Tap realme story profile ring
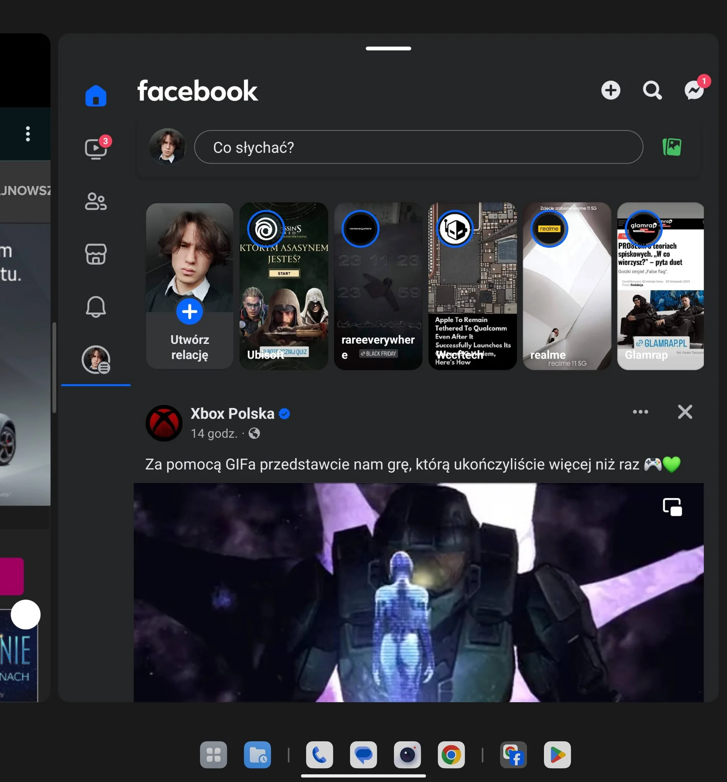Image resolution: width=727 pixels, height=782 pixels. pyautogui.click(x=549, y=229)
